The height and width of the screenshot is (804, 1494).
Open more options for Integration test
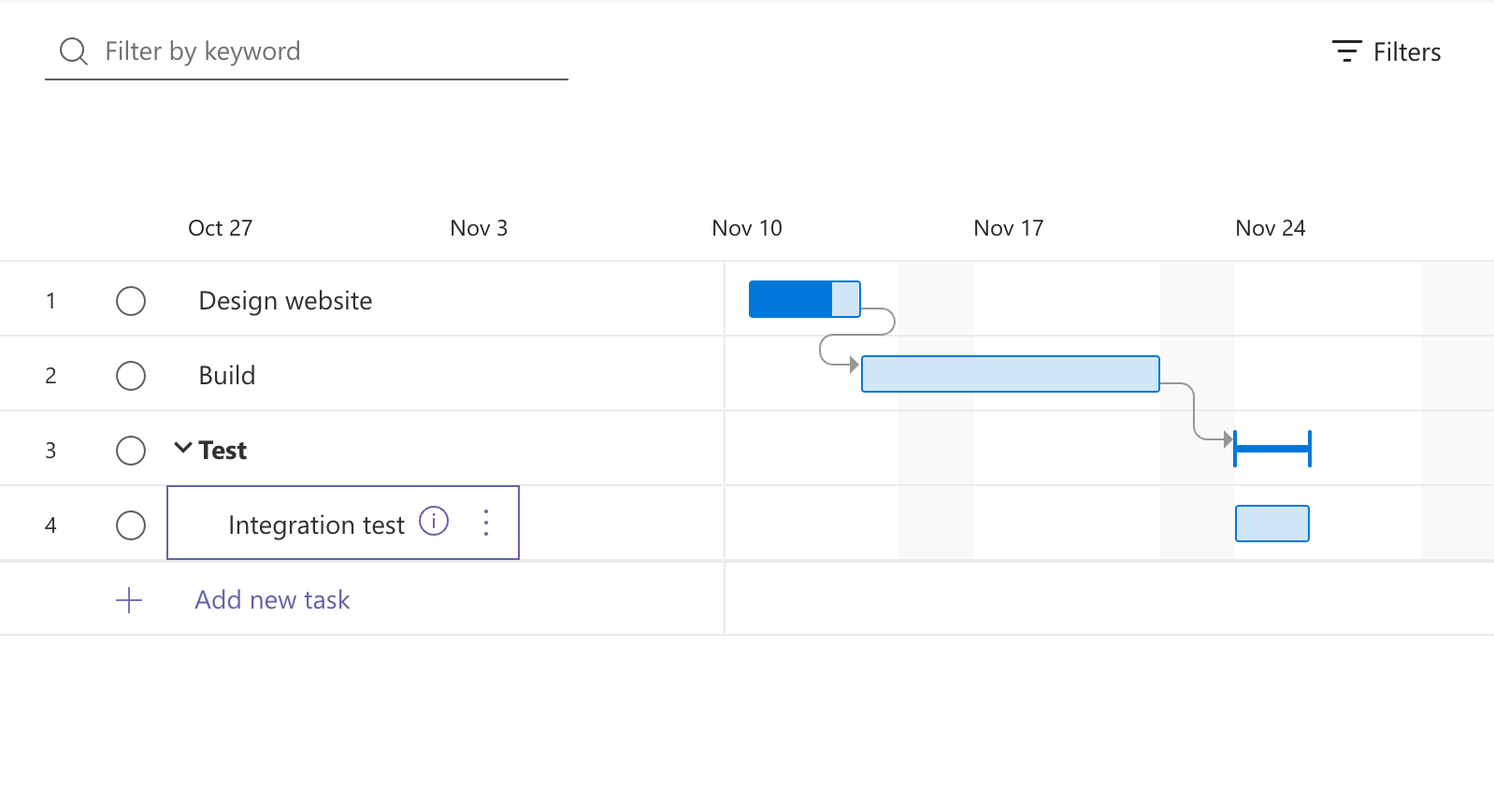pyautogui.click(x=486, y=523)
